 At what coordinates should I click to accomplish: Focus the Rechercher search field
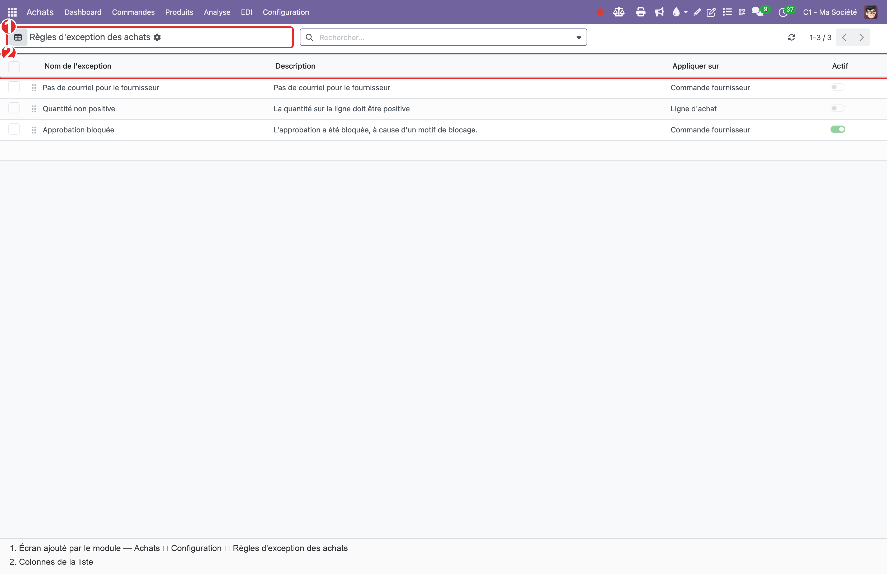443,37
